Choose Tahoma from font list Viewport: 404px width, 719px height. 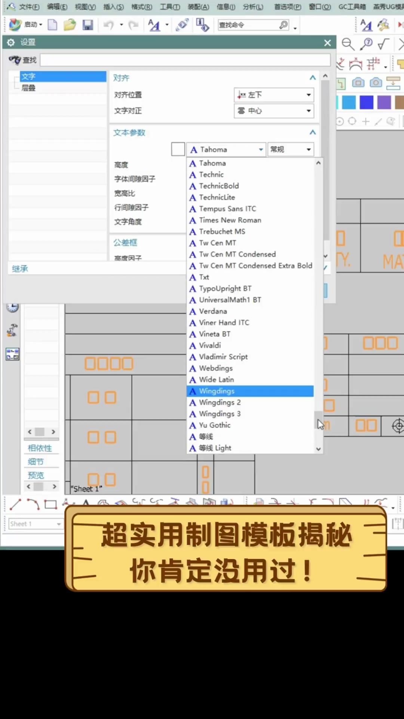coord(250,163)
